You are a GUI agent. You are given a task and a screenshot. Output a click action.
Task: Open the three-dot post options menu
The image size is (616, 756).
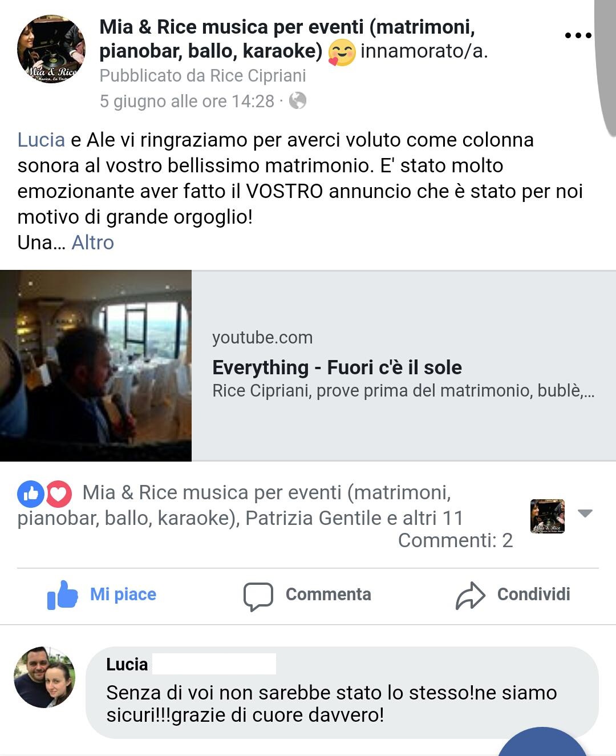click(x=578, y=35)
